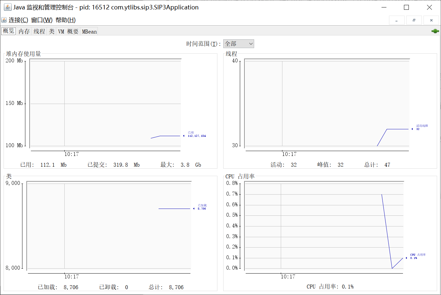The width and height of the screenshot is (441, 295).
Task: Click the 时间范围(T) label
Action: click(x=203, y=44)
